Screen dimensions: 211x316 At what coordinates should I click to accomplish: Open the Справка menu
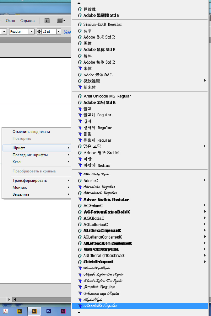coord(27,21)
